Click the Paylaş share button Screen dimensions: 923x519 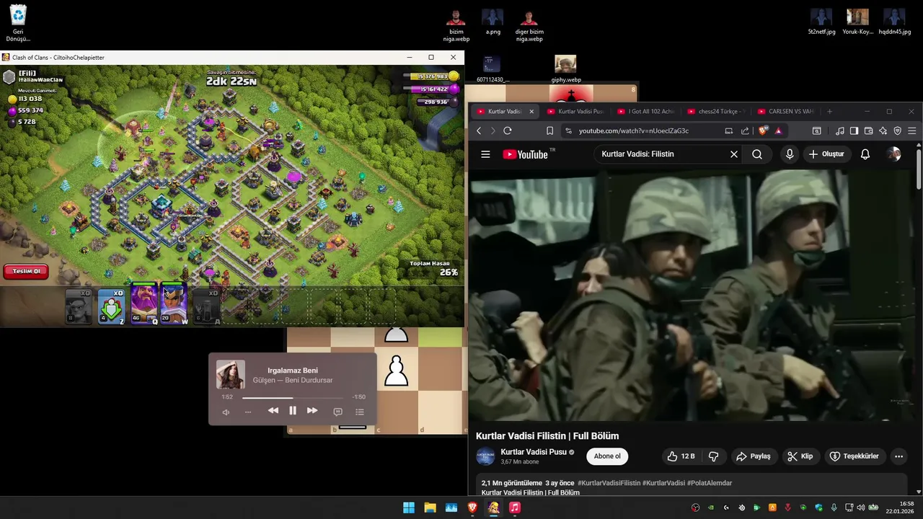753,456
